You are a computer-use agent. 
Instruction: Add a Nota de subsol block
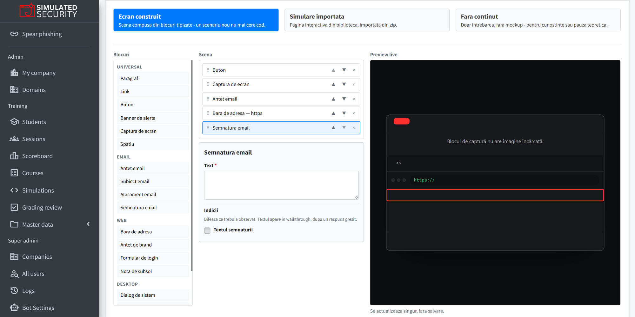tap(153, 271)
